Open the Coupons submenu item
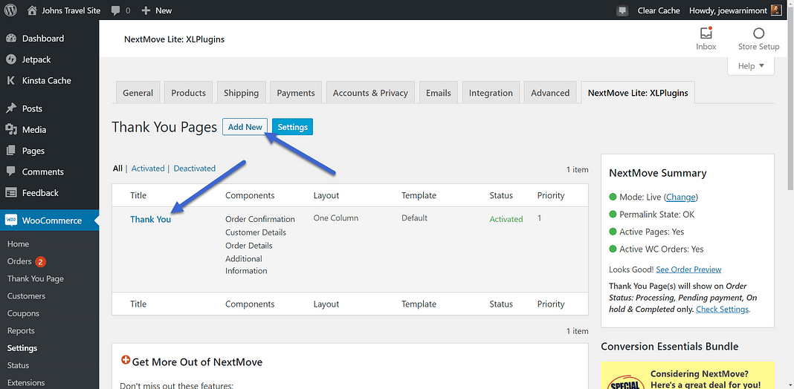The height and width of the screenshot is (389, 794). point(23,313)
